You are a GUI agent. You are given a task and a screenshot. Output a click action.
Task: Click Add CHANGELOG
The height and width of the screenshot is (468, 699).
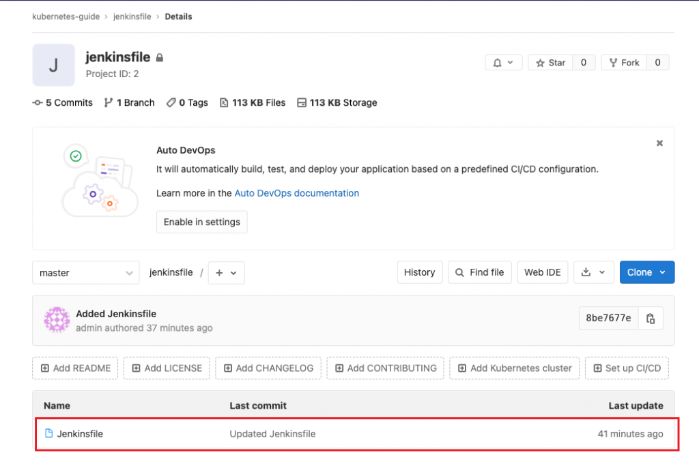(x=268, y=368)
